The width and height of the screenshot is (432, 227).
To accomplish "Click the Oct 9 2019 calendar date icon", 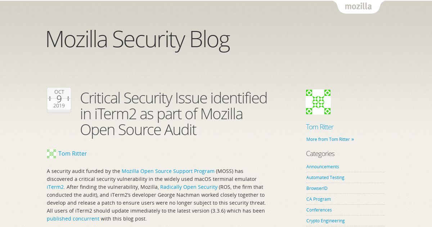I will click(59, 100).
